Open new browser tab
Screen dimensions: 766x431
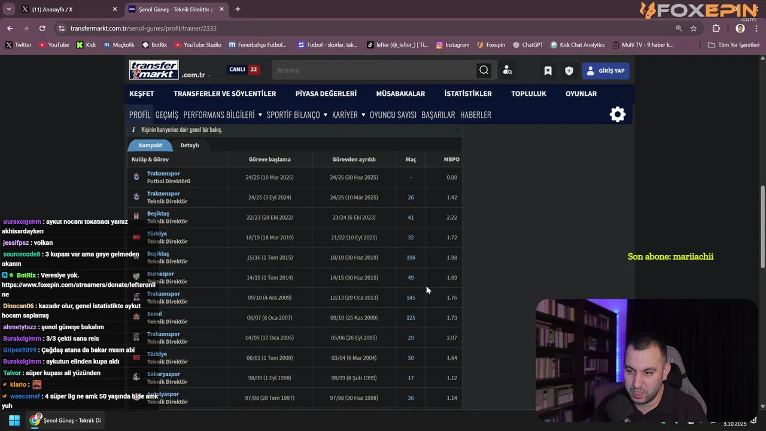(x=238, y=9)
